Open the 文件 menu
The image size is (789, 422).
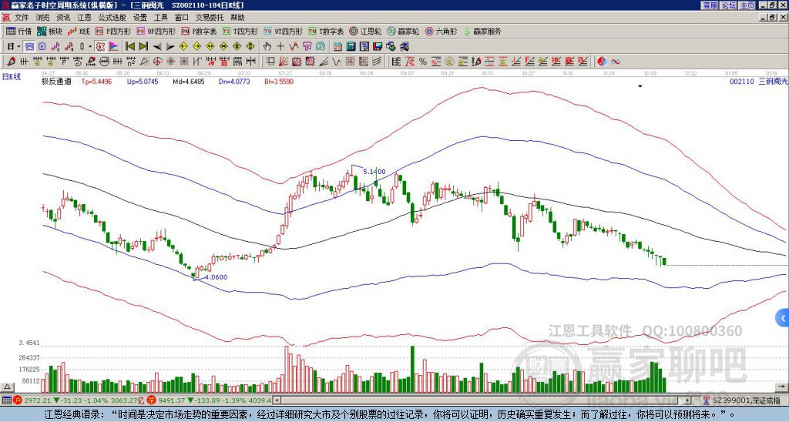pos(22,18)
